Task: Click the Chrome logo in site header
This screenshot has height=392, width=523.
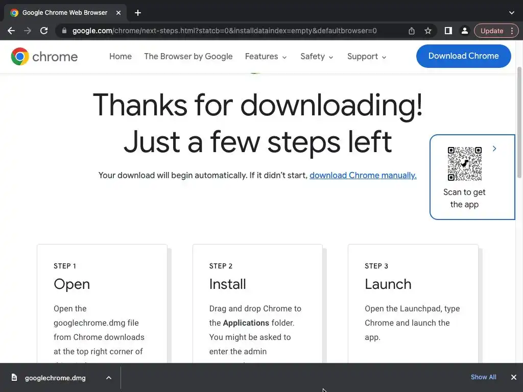Action: click(44, 56)
